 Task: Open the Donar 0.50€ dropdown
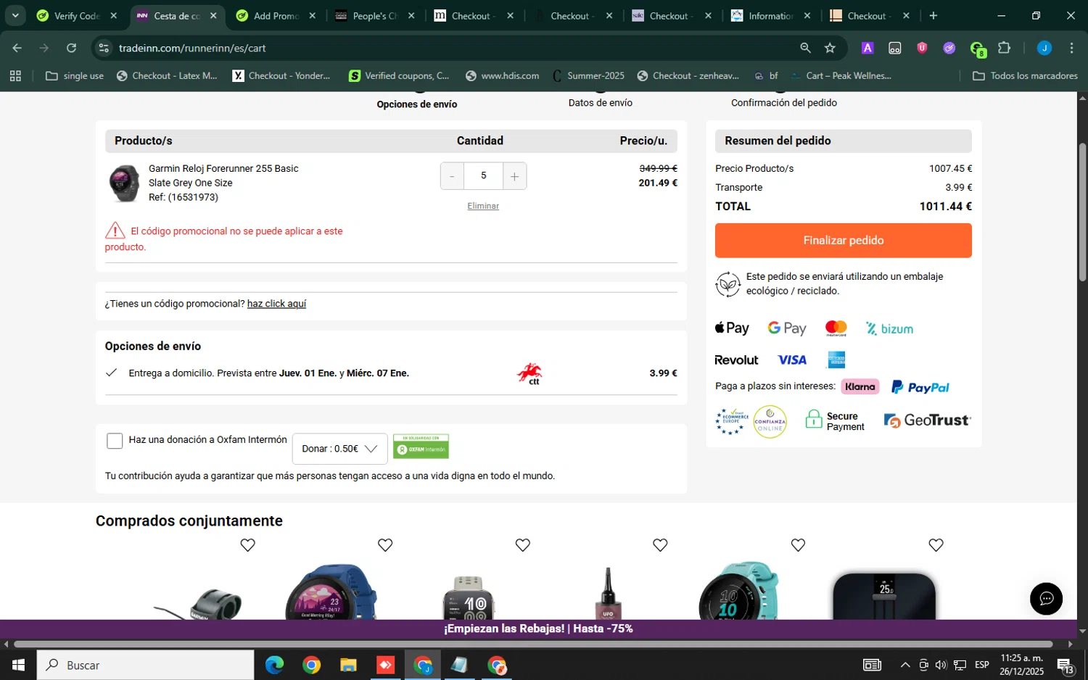pos(339,449)
